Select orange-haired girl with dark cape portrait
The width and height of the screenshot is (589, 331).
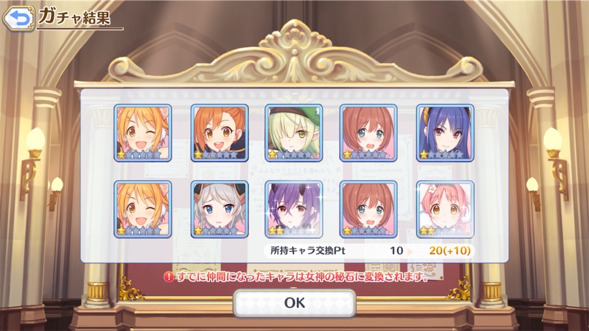pos(219,133)
